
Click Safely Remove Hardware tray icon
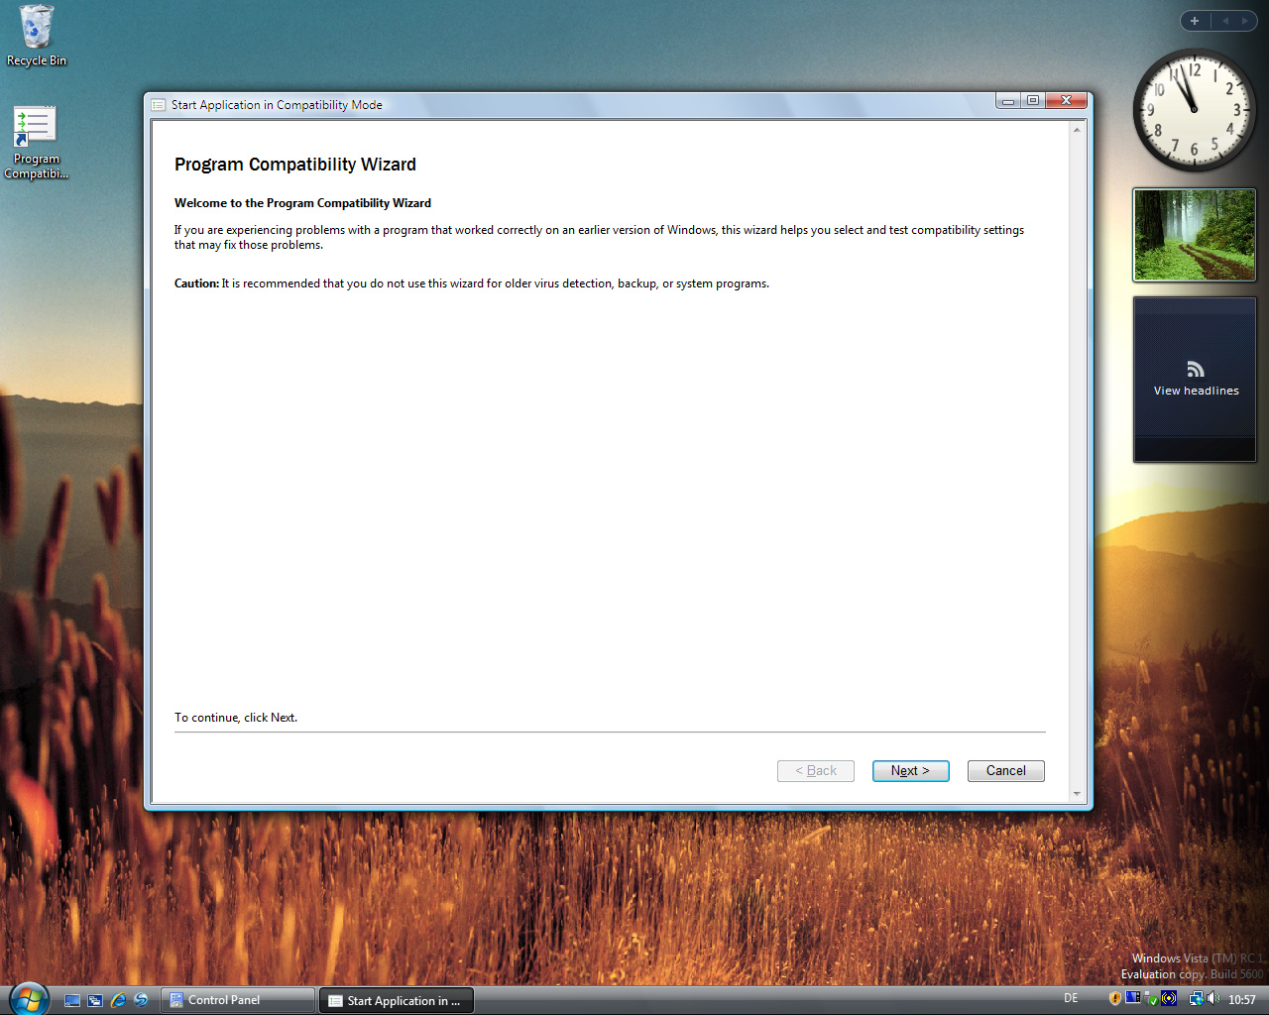[1151, 998]
